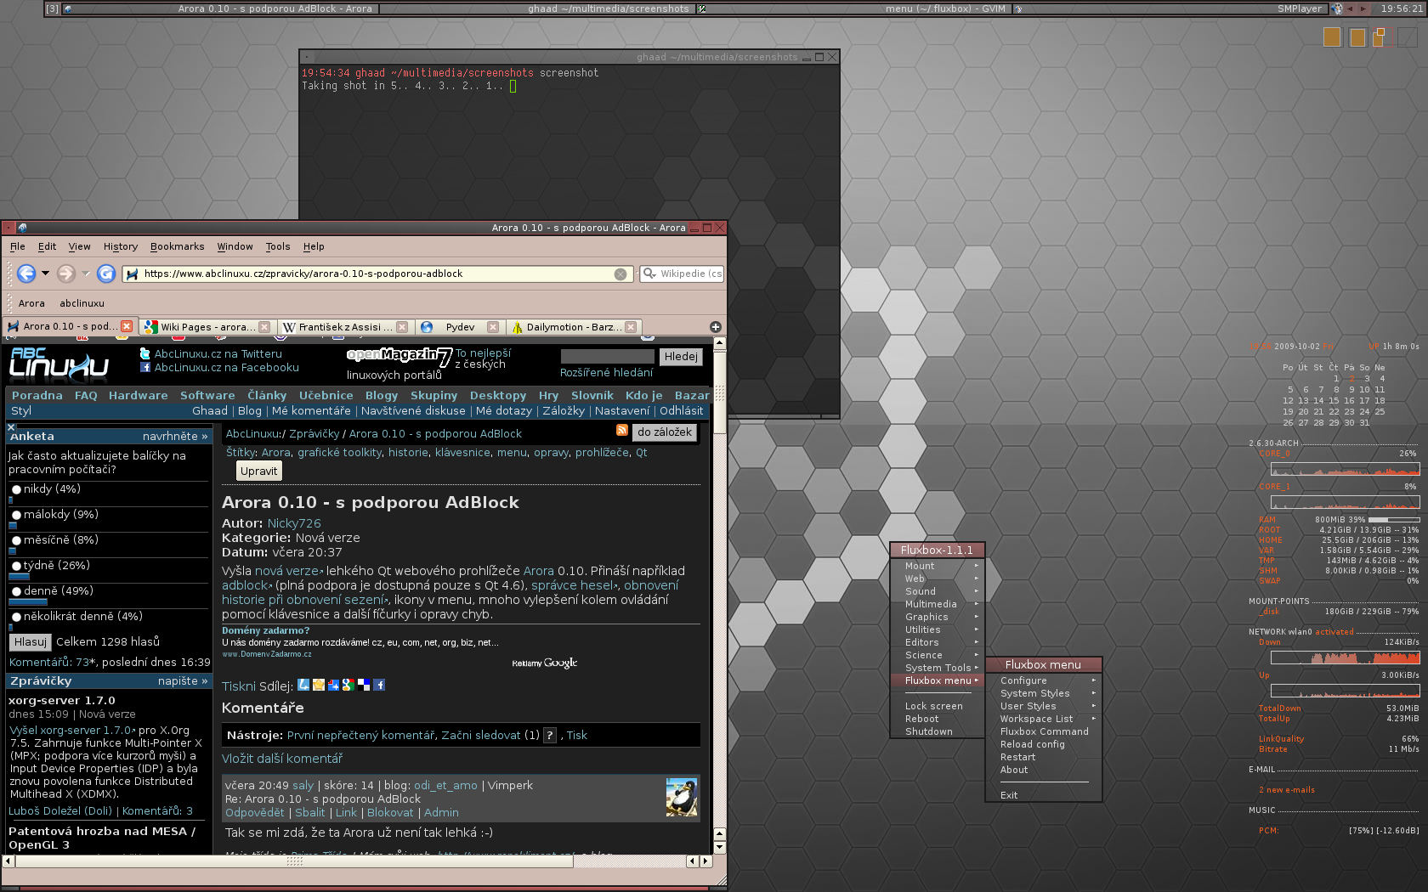Close the Dailymotion tab
1428x892 pixels.
pyautogui.click(x=631, y=327)
